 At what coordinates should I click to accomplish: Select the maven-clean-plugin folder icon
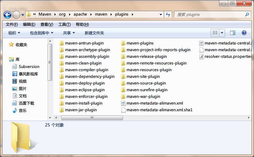[62, 63]
